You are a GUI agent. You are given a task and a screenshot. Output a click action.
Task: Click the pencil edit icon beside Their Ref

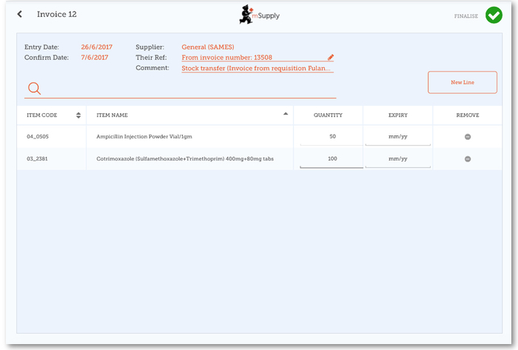[331, 57]
